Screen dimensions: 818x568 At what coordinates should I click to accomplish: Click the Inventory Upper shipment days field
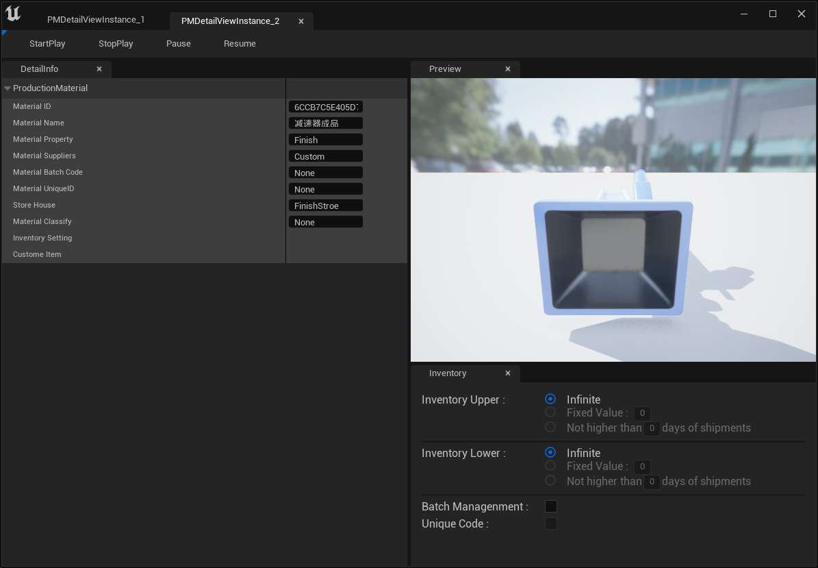click(652, 428)
